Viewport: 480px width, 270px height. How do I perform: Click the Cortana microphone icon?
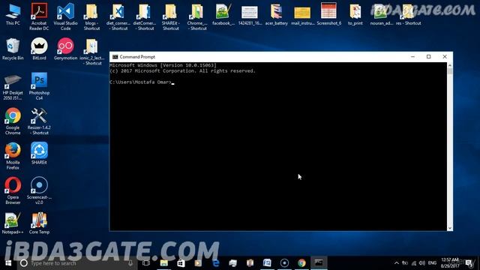point(130,263)
